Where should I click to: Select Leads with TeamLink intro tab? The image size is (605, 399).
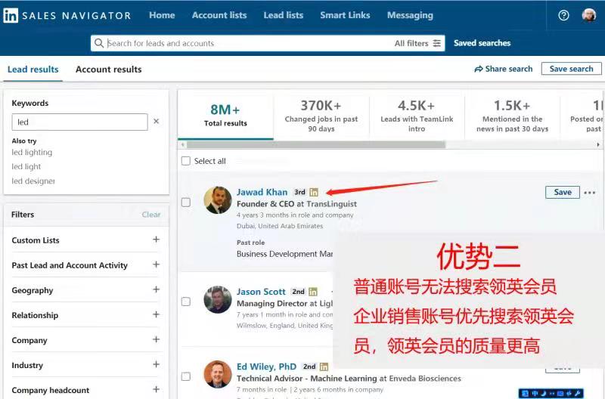[x=417, y=116]
